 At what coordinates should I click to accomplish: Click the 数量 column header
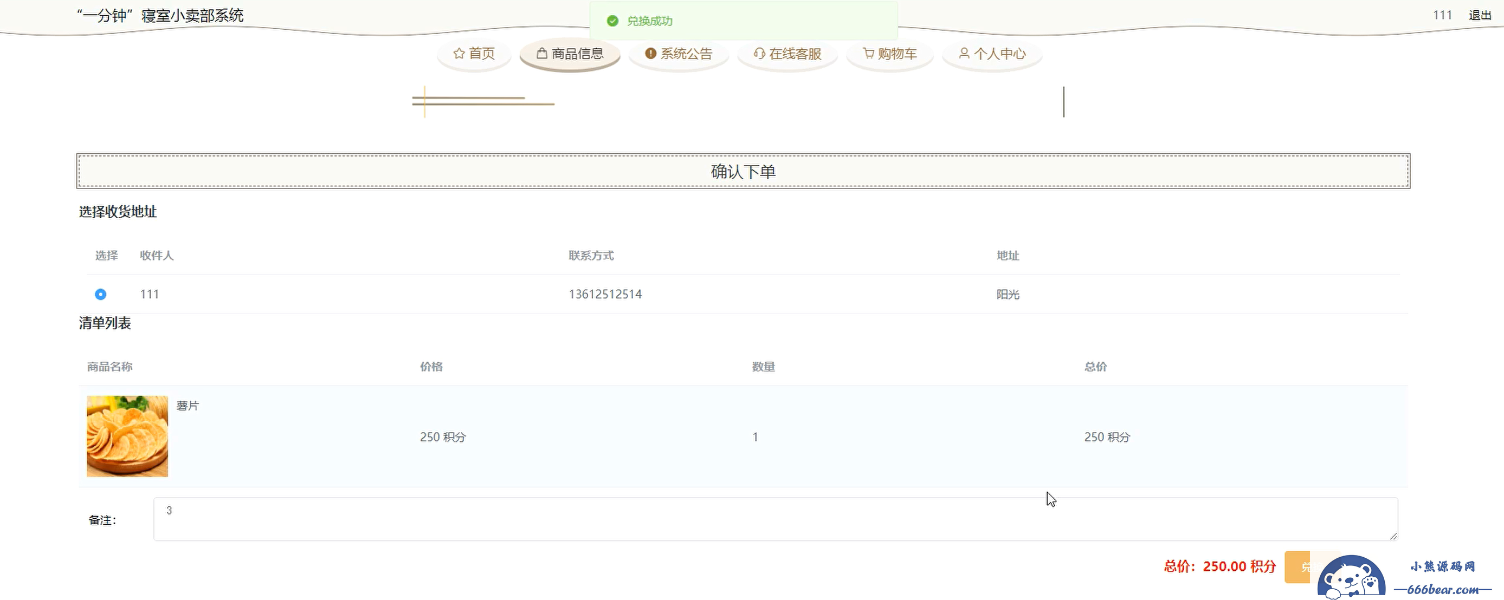point(763,367)
